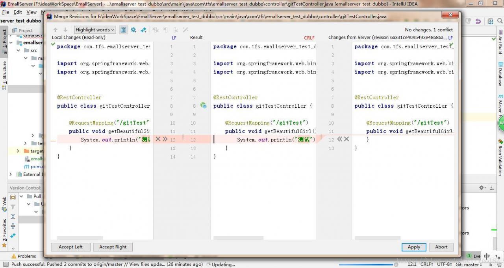Accept local change with left arrows on line 12
Screen dimensions: 504x268
tap(165, 139)
